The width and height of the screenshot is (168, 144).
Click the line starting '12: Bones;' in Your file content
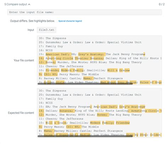[x=90, y=62]
